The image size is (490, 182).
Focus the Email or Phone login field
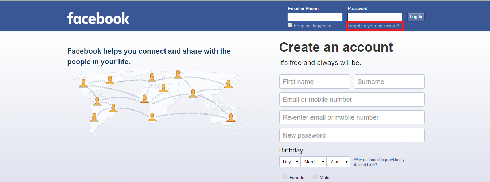click(315, 17)
